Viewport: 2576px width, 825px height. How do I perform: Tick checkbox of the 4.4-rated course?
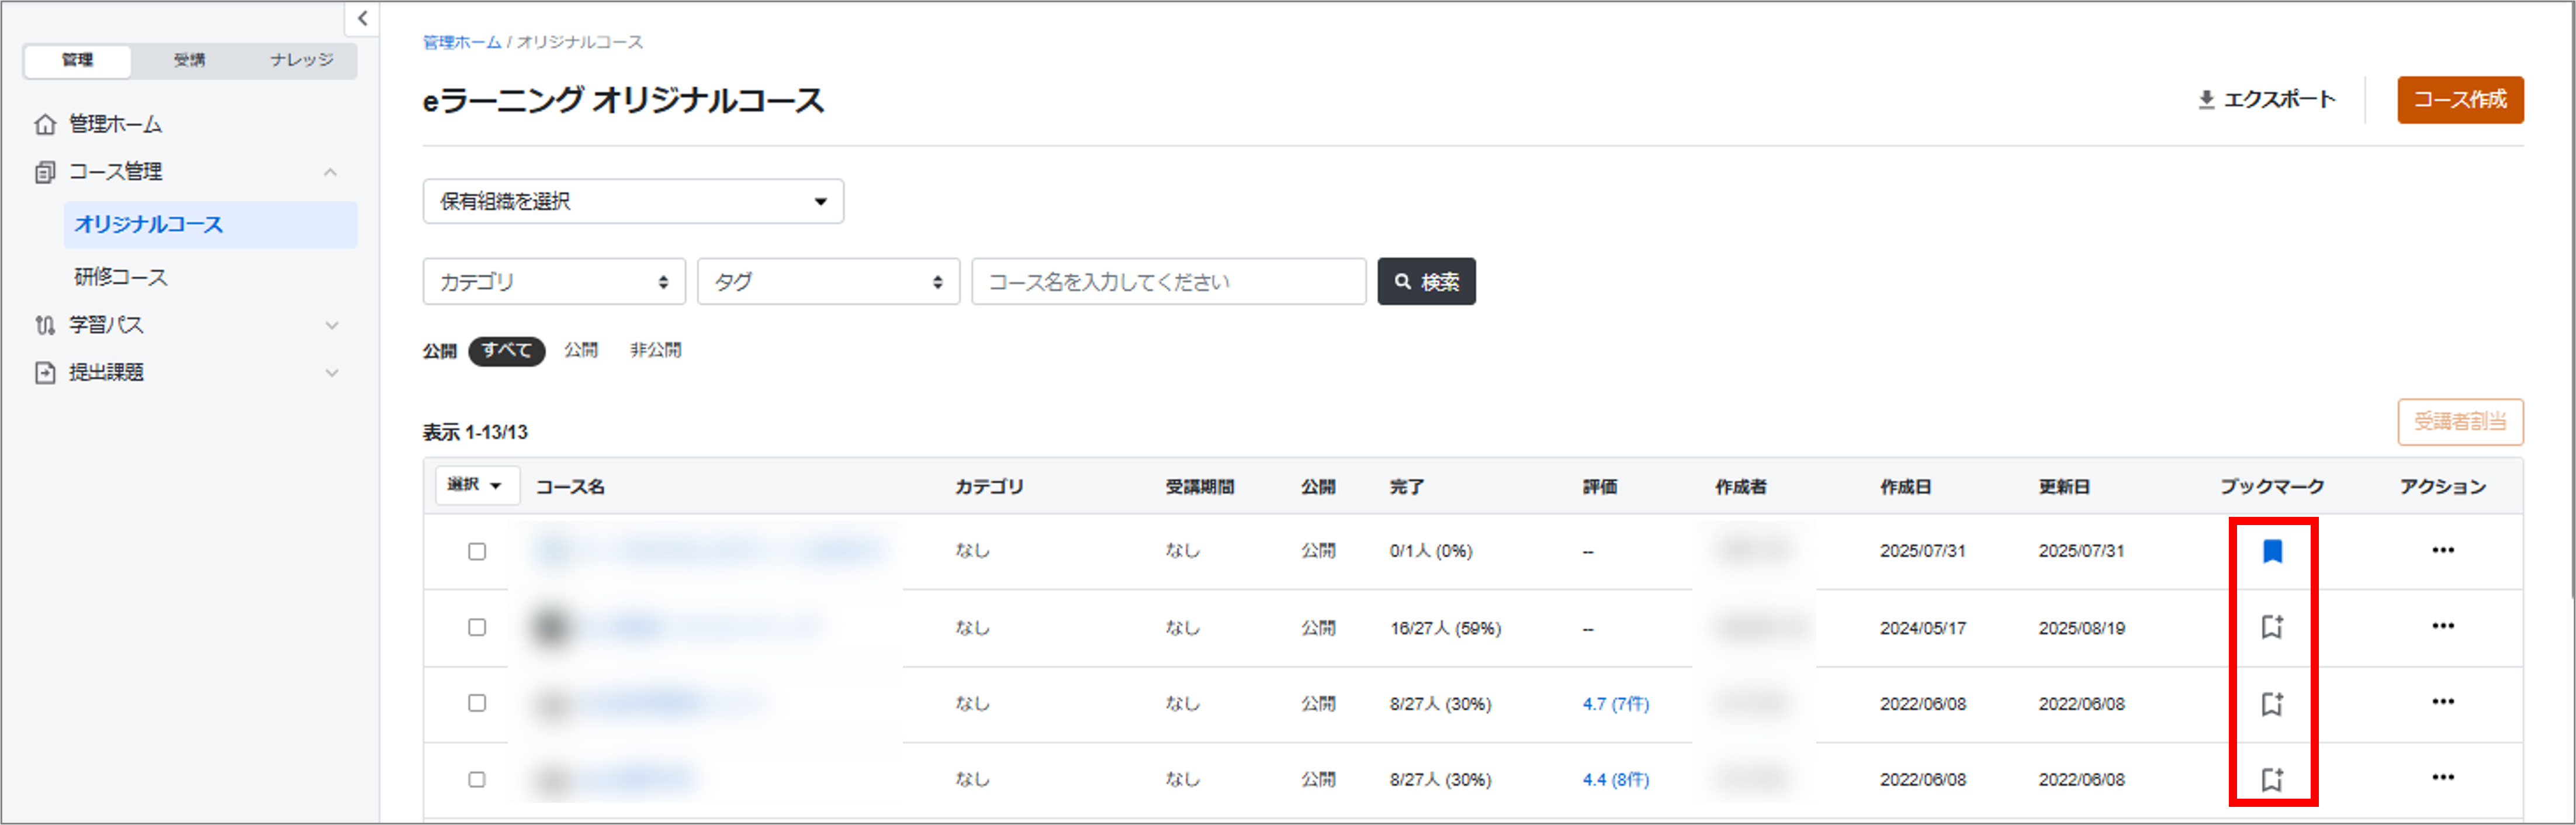477,779
